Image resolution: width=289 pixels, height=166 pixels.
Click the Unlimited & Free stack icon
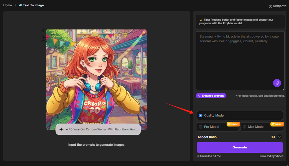pyautogui.click(x=198, y=156)
